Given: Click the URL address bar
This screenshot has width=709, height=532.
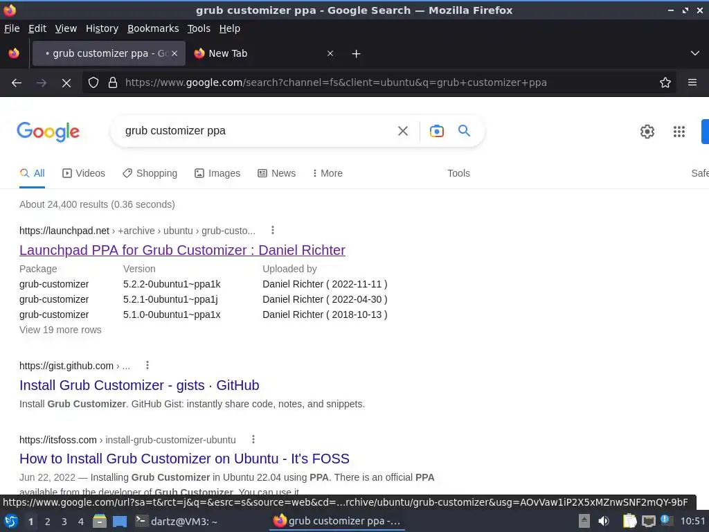Looking at the screenshot, I should 380,83.
